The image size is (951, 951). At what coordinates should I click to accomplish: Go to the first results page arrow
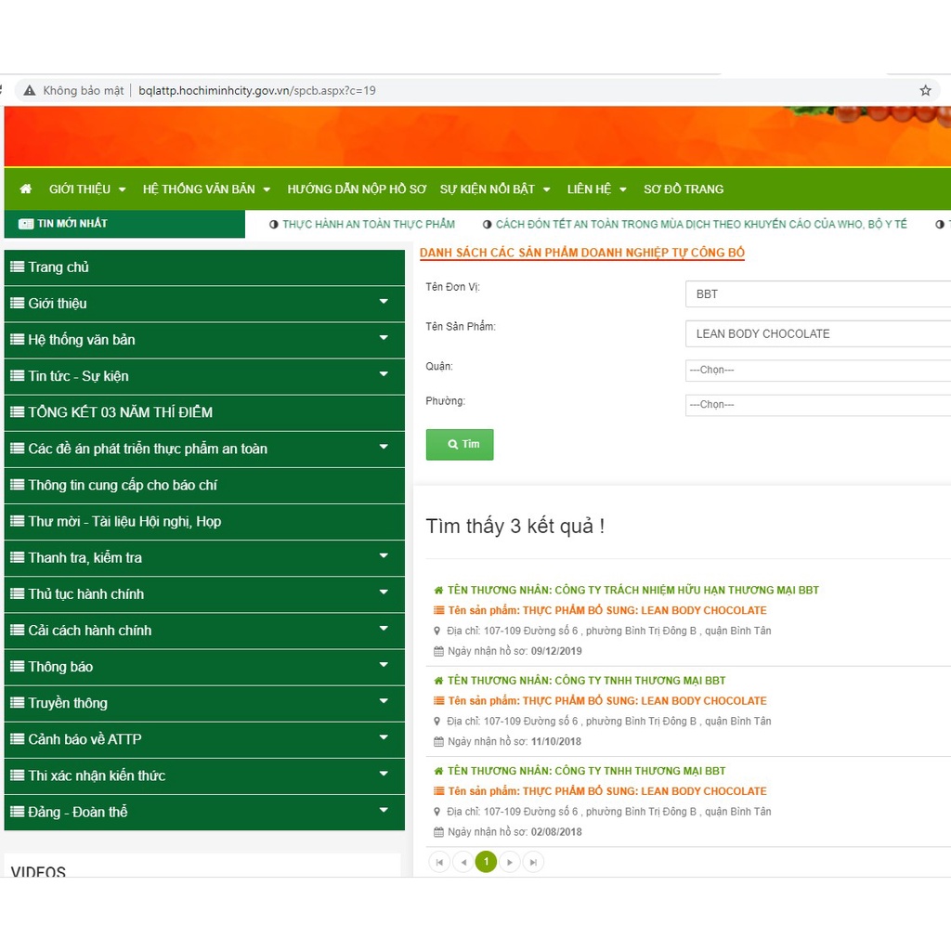(439, 862)
